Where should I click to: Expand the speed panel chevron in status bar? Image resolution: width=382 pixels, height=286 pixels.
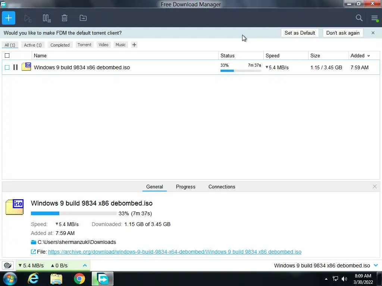coord(85,265)
